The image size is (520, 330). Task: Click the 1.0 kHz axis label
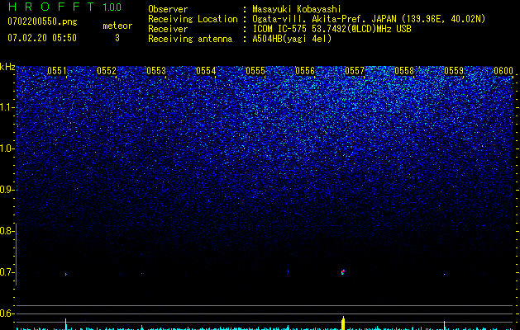tap(7, 148)
